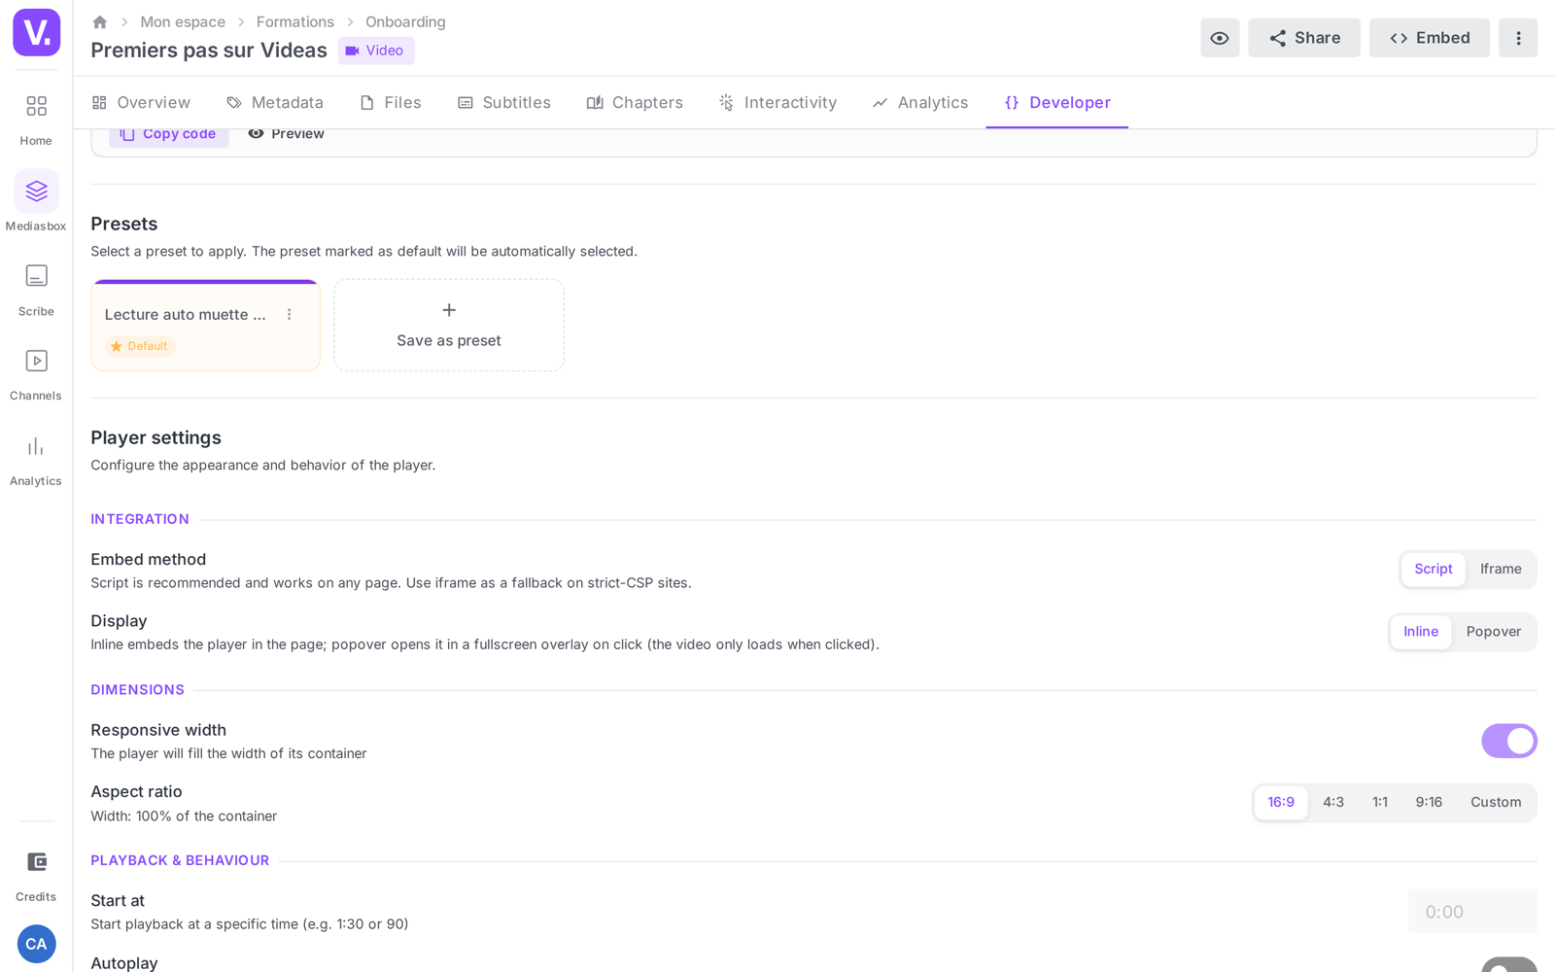Click the Presets section heading
The width and height of the screenshot is (1555, 972).
(124, 224)
